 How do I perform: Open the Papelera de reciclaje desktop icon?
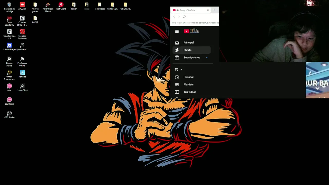9,7
